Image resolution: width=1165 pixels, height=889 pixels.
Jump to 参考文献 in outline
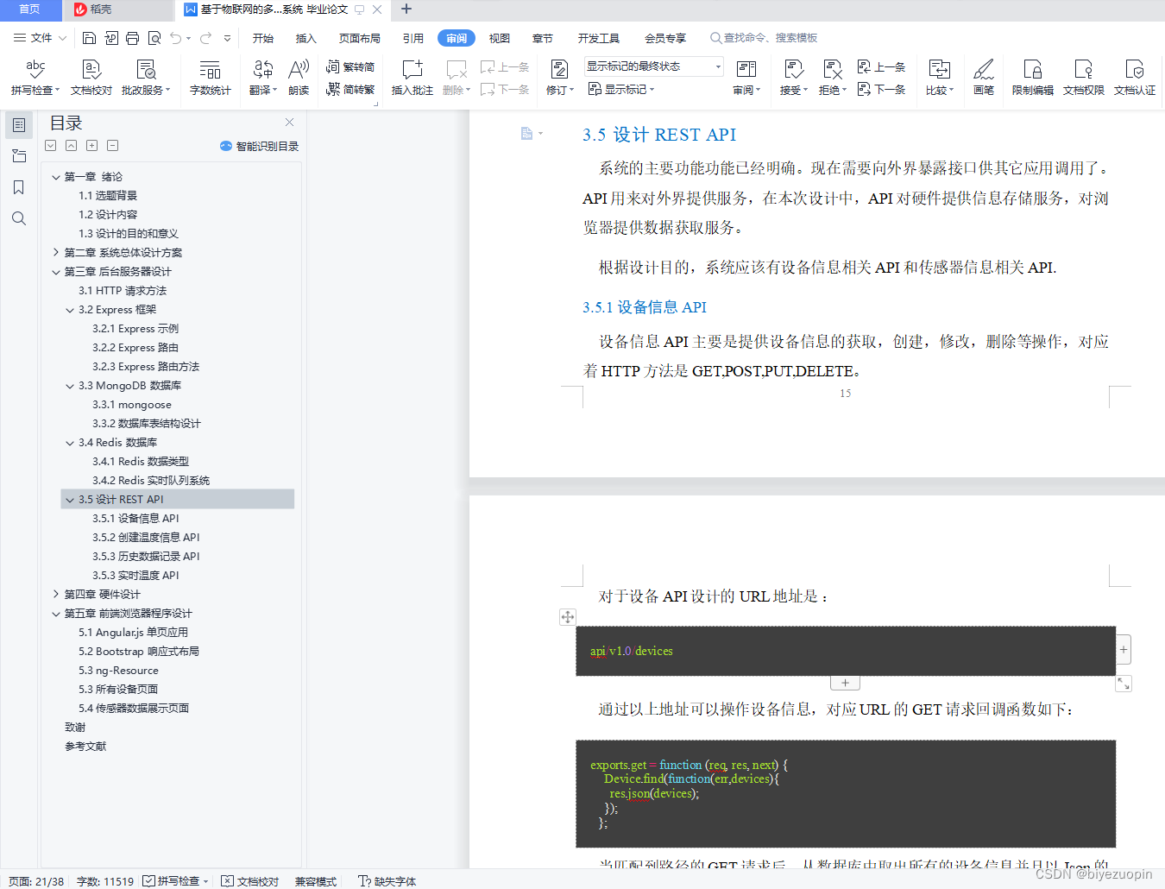click(85, 747)
